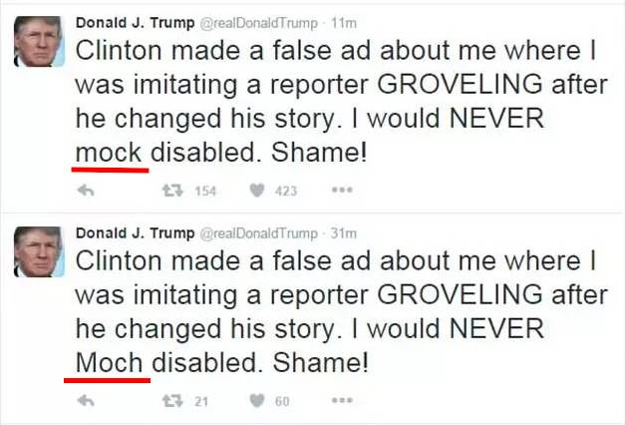Retweet the tweet with 21 retweets
Screen dimensions: 625x425
172,401
